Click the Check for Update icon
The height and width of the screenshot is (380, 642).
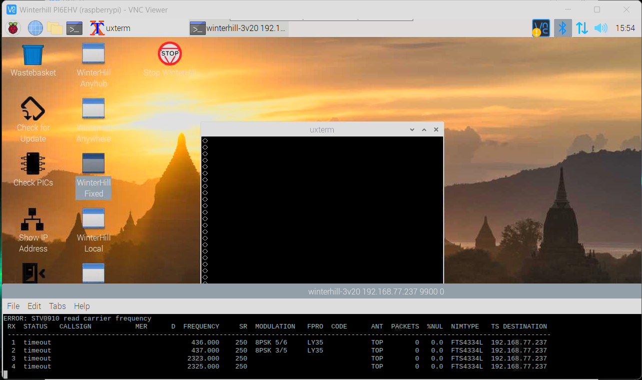click(x=33, y=109)
